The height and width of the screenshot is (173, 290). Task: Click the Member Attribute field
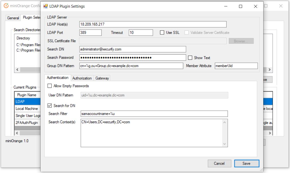click(x=236, y=66)
